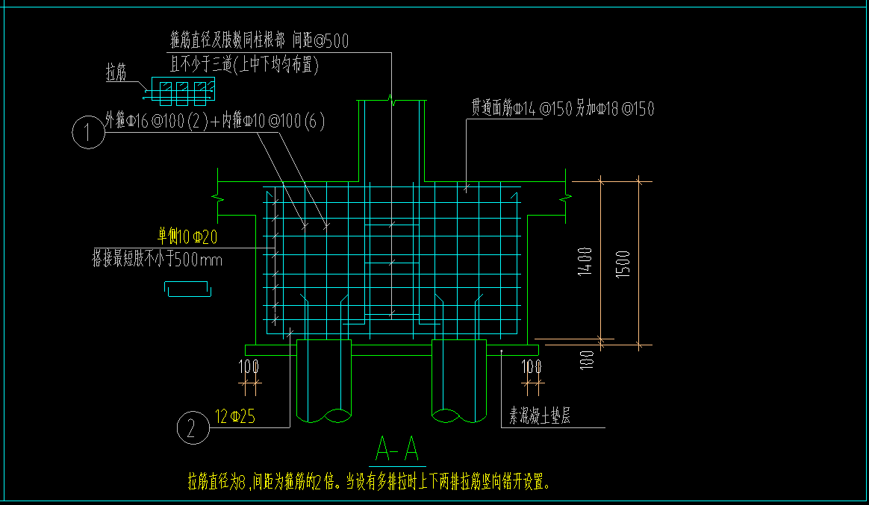Click the yellow 12Φ25 rebar label
This screenshot has height=505, width=869.
(235, 416)
